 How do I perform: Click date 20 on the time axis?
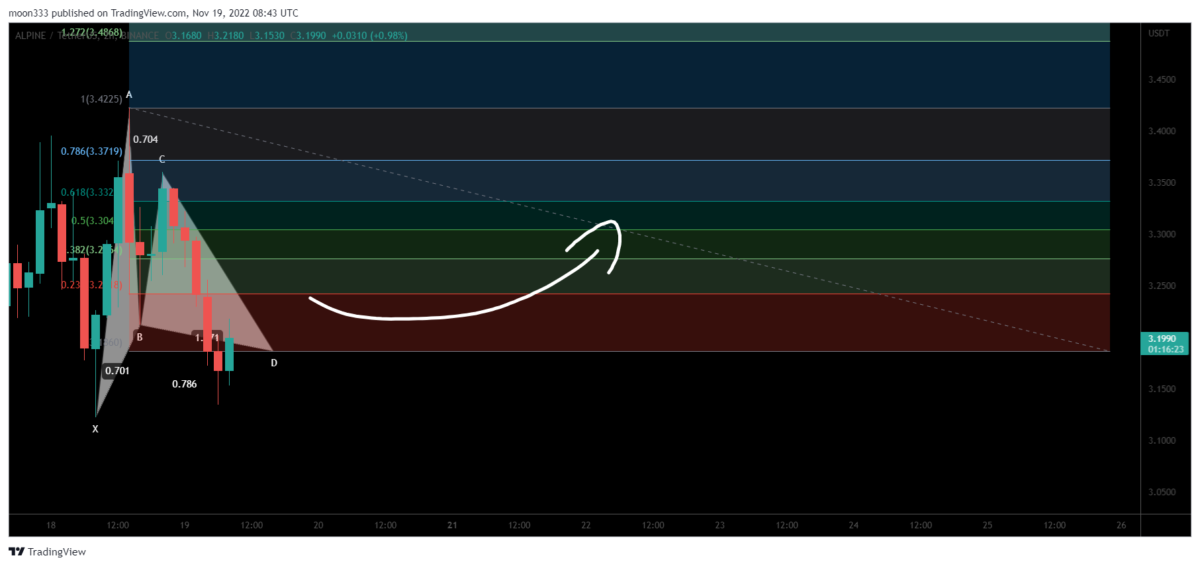pyautogui.click(x=318, y=525)
